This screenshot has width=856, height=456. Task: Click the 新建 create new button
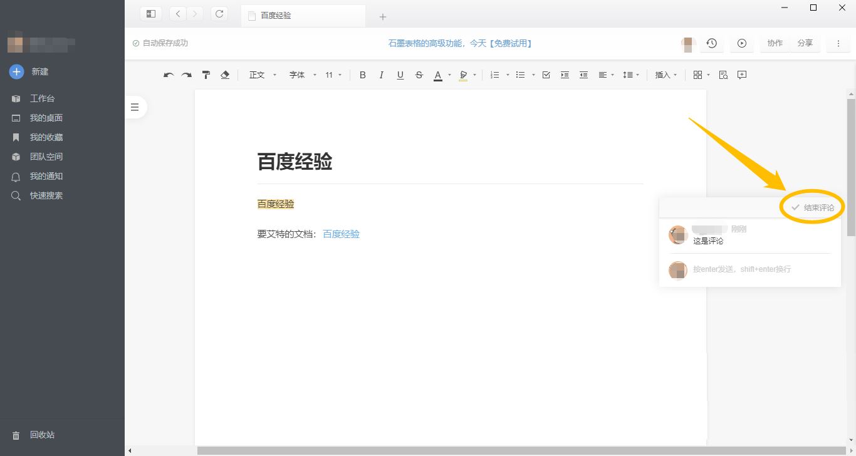click(x=29, y=71)
